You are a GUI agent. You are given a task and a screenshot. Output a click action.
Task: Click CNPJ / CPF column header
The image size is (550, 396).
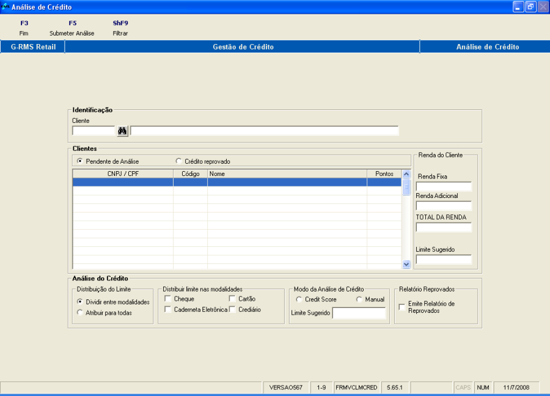(123, 174)
